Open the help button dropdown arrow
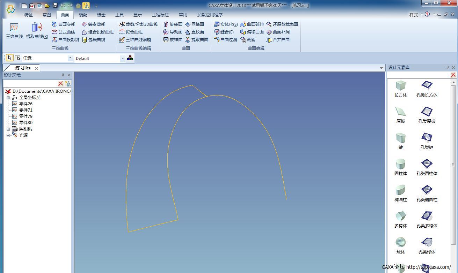This screenshot has height=273, width=458. pyautogui.click(x=434, y=14)
